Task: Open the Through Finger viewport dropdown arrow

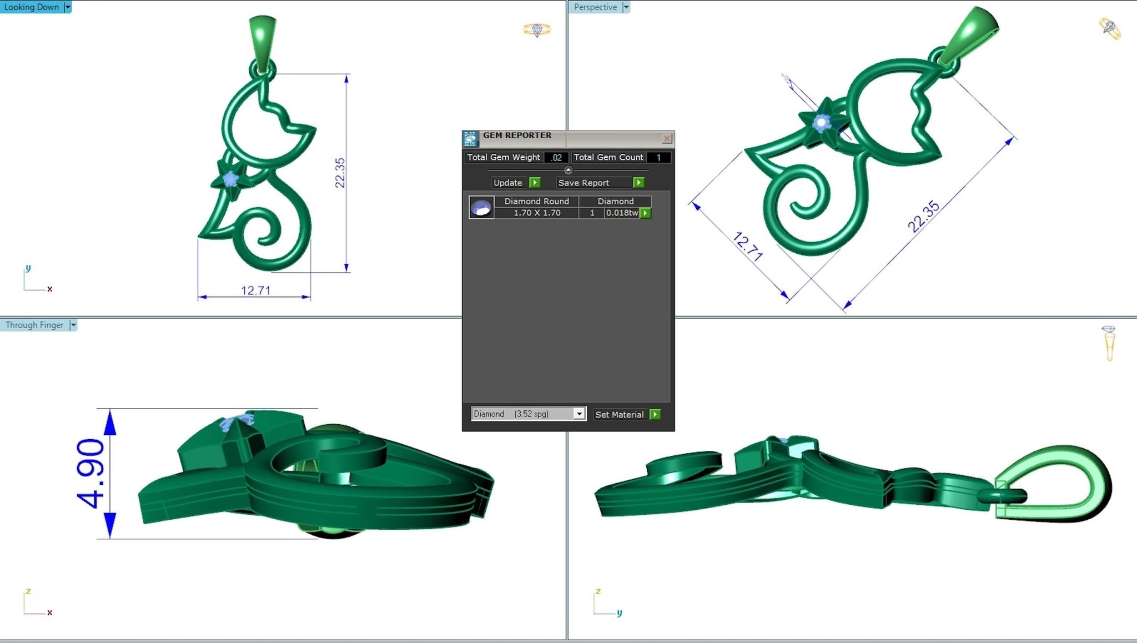Action: click(x=73, y=325)
